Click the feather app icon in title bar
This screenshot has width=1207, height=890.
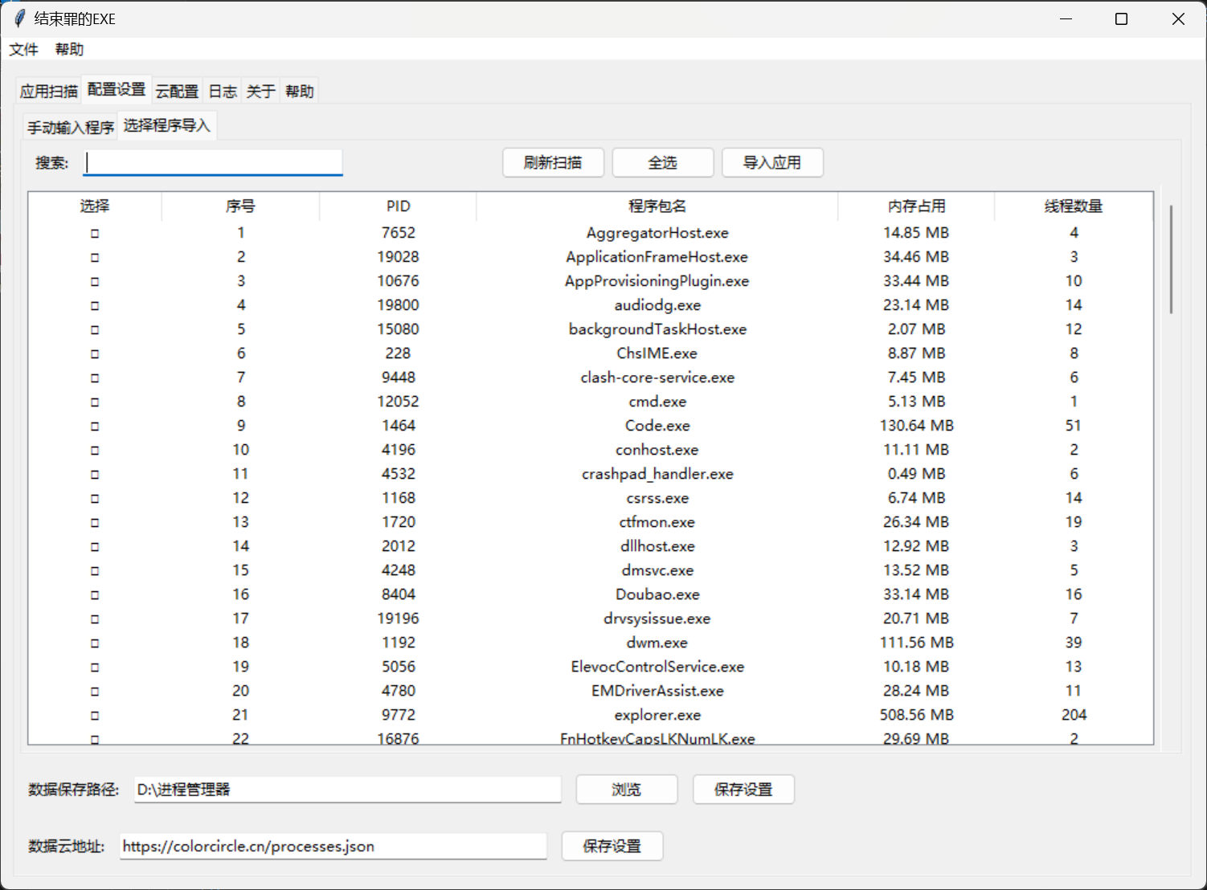coord(19,18)
